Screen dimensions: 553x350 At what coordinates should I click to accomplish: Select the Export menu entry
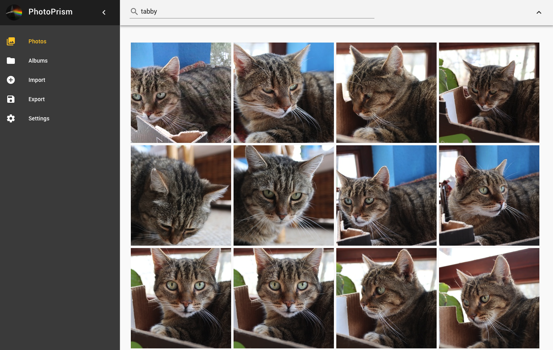[37, 99]
